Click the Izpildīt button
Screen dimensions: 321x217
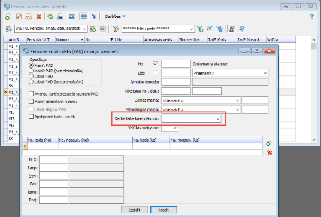click(x=134, y=210)
